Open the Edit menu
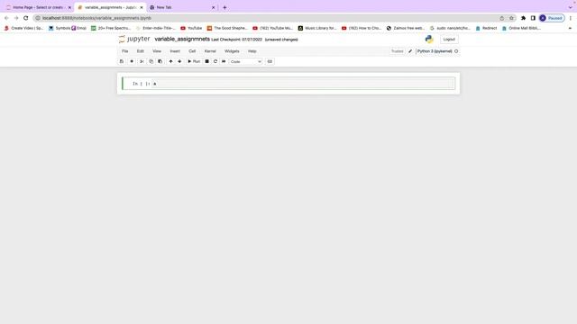Image resolution: width=577 pixels, height=324 pixels. point(141,51)
